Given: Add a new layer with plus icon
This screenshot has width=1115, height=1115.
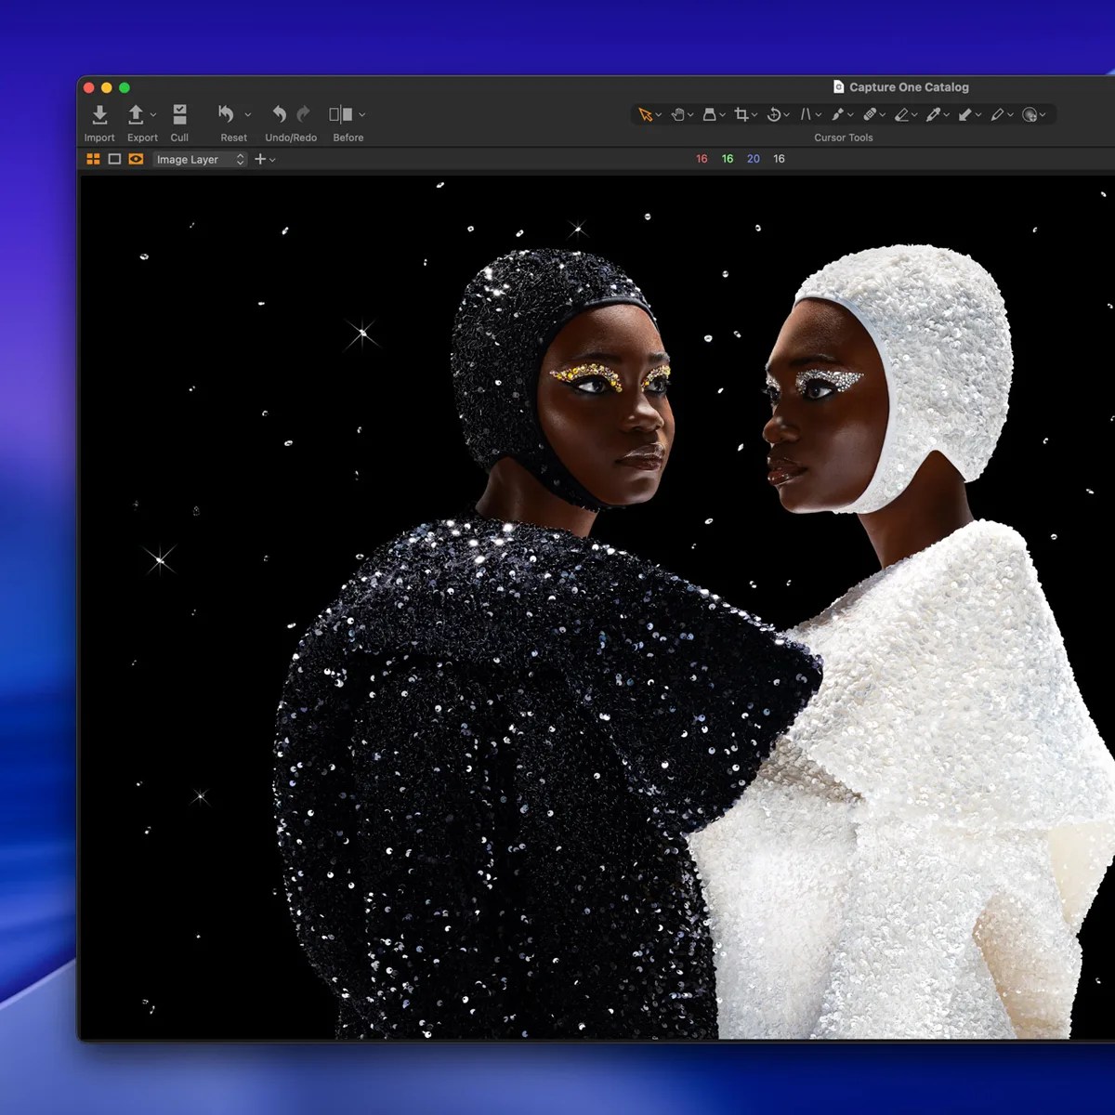Looking at the screenshot, I should (260, 159).
